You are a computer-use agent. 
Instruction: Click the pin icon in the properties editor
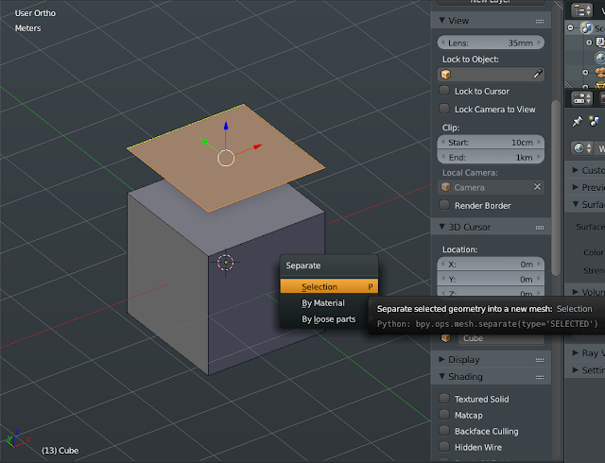point(577,121)
